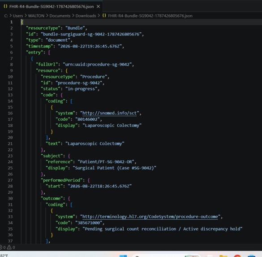Click the text value "Laparoscopic Colectomy" on line 21

(x=95, y=144)
